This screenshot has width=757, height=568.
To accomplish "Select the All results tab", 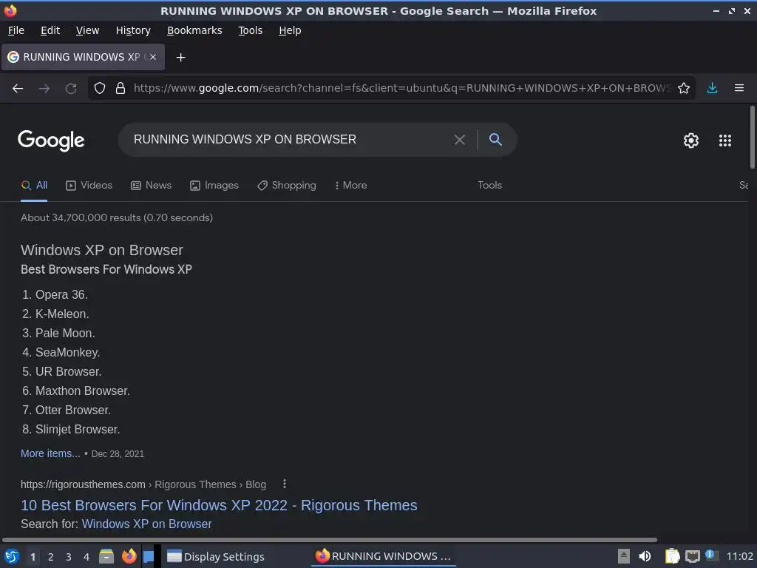I will point(34,186).
